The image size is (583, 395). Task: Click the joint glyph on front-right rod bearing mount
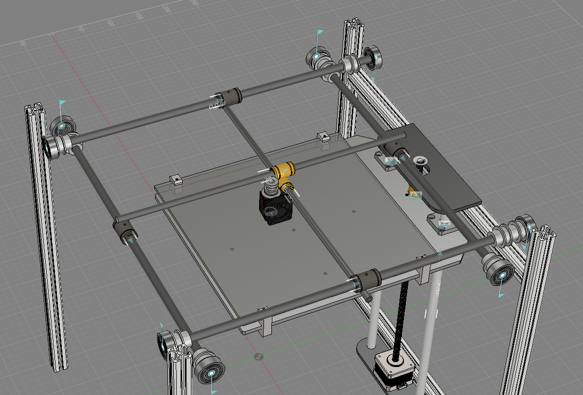[x=445, y=223]
